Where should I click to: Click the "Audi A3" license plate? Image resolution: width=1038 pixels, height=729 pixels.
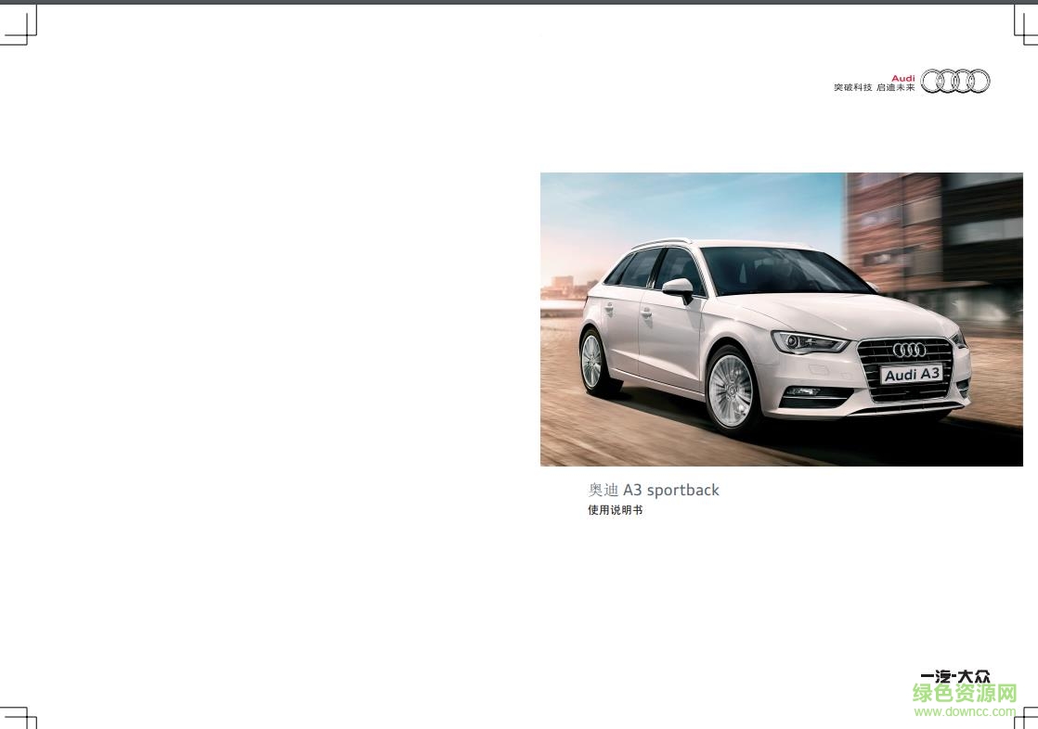tap(912, 375)
